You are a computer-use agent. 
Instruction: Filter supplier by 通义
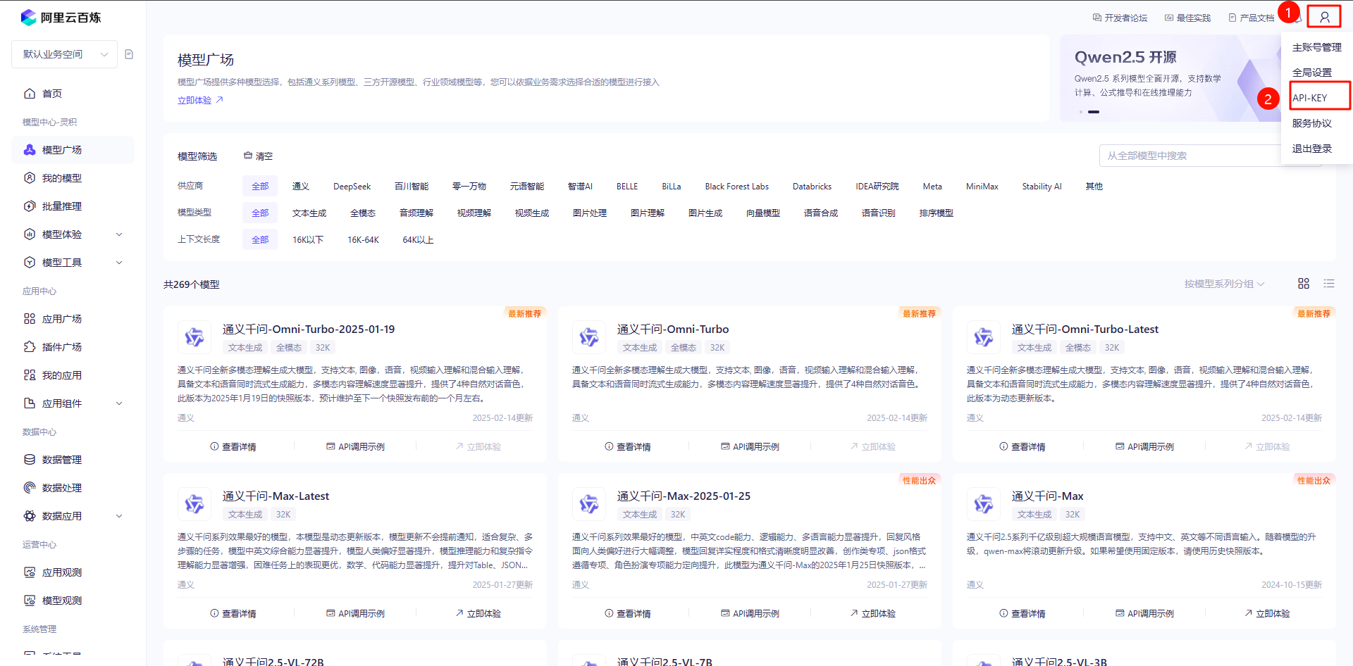301,187
